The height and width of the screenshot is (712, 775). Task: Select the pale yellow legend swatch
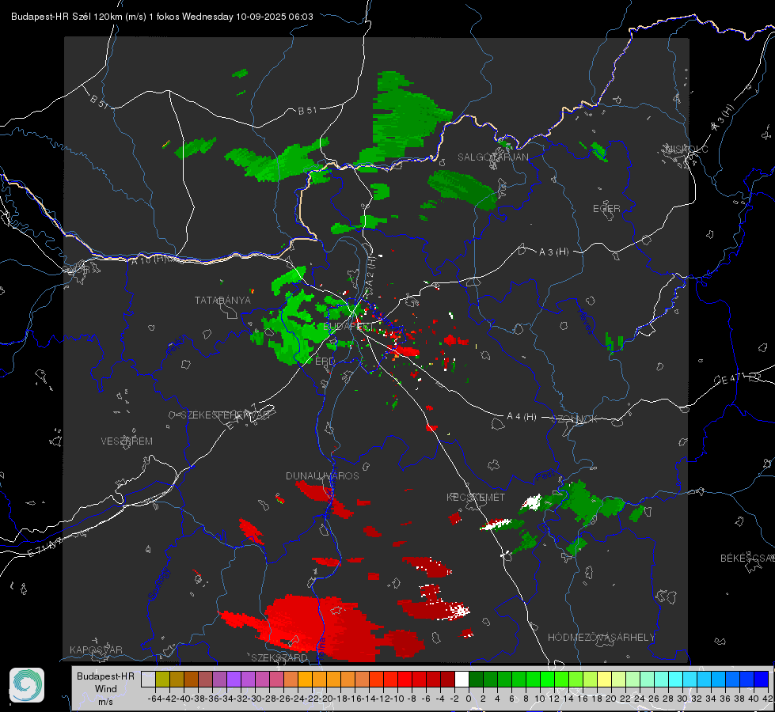click(x=605, y=679)
